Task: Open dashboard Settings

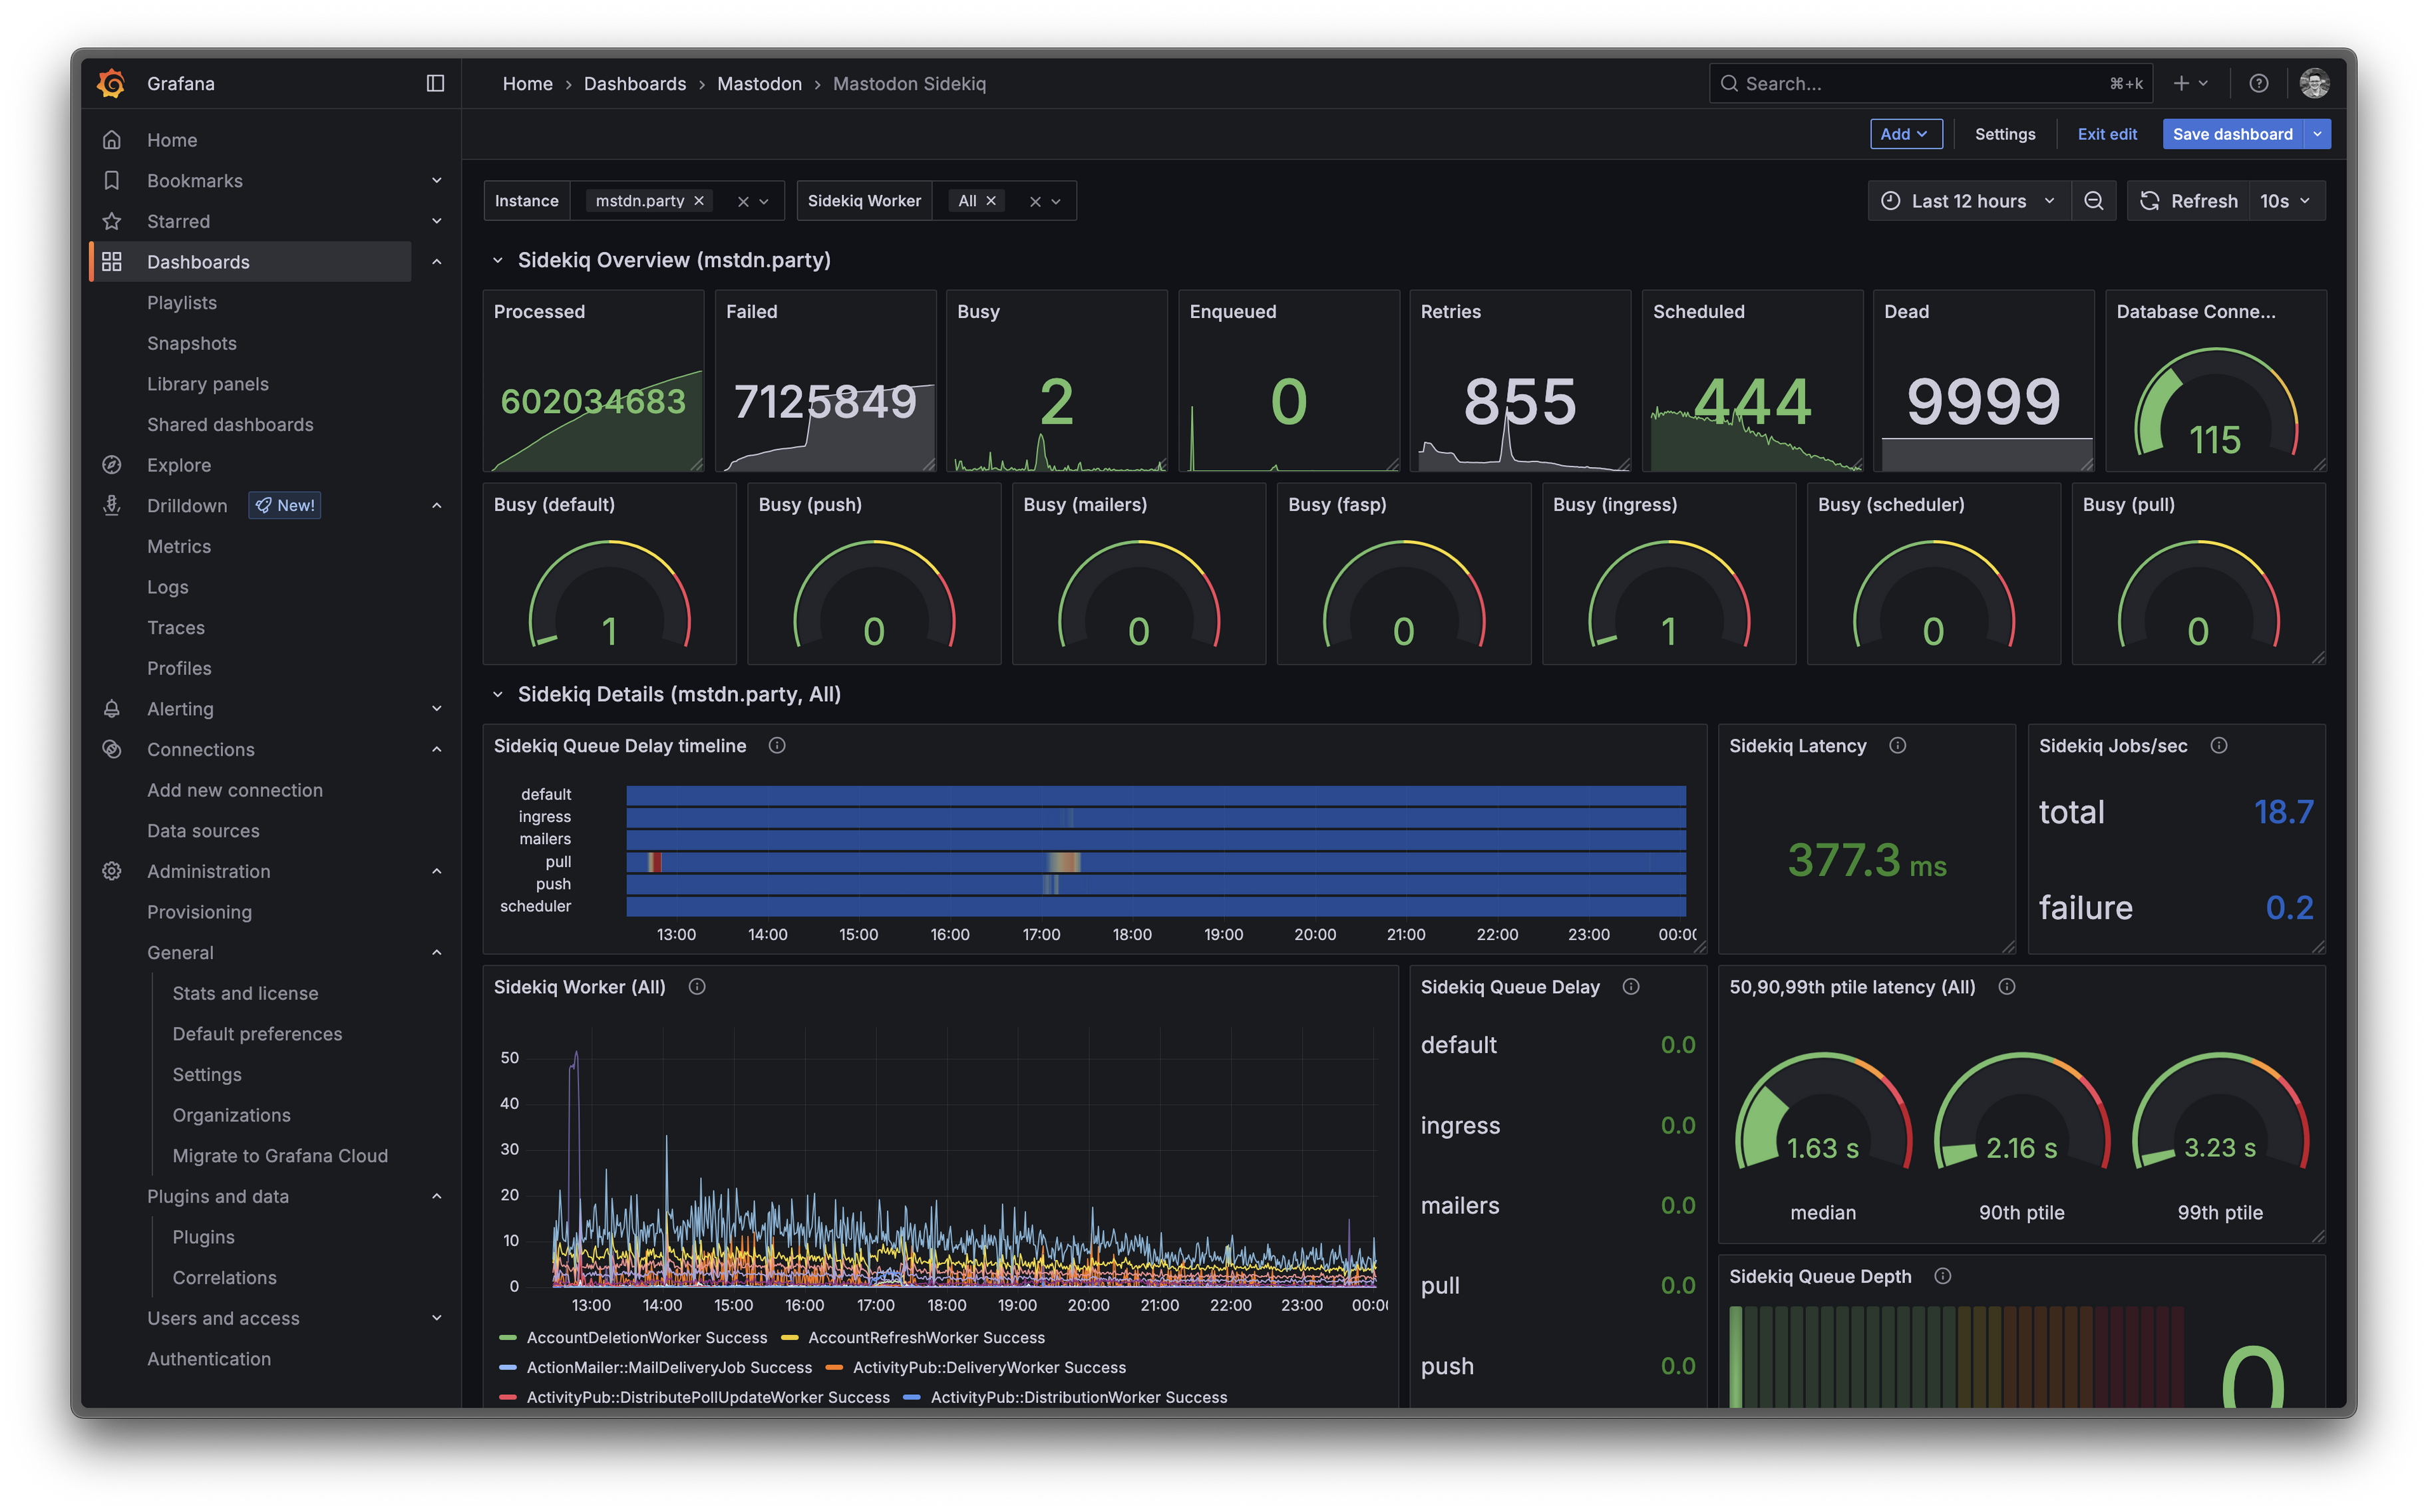Action: coord(2004,134)
